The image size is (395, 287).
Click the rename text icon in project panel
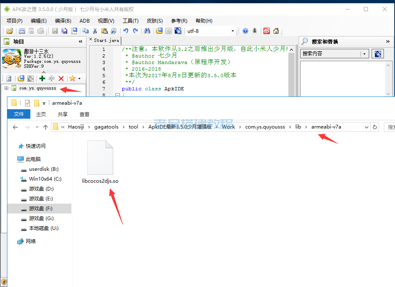click(52, 78)
